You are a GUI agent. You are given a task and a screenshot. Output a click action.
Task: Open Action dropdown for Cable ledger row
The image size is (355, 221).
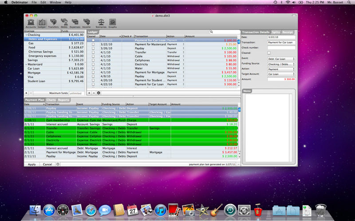click(175, 57)
